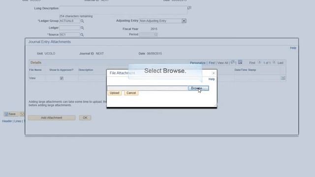Click the View link in Details row

click(32, 78)
